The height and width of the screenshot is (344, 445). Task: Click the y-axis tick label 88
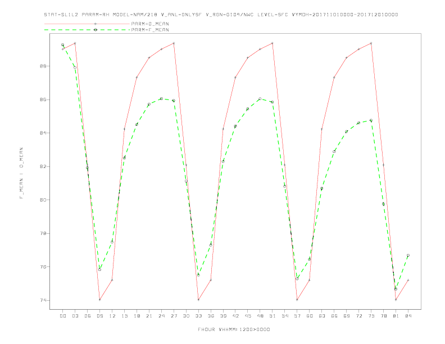point(44,66)
